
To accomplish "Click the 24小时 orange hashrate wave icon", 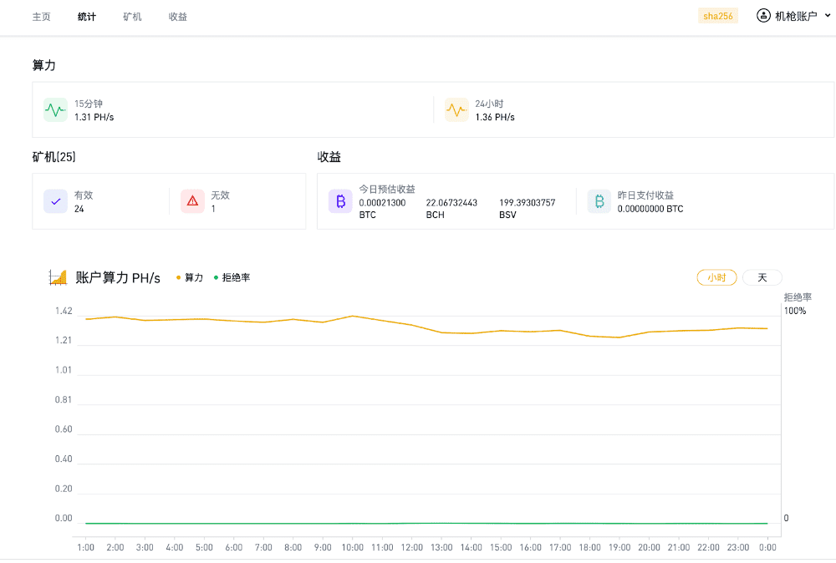I will (456, 110).
